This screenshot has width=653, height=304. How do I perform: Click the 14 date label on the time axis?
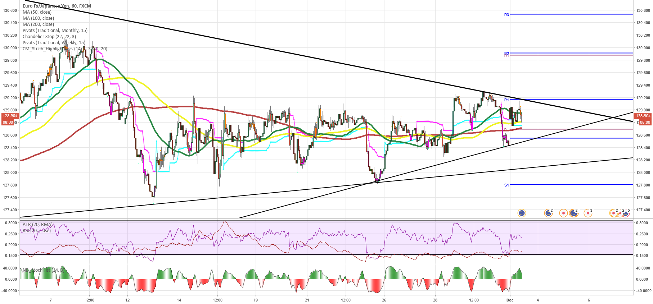179,300
